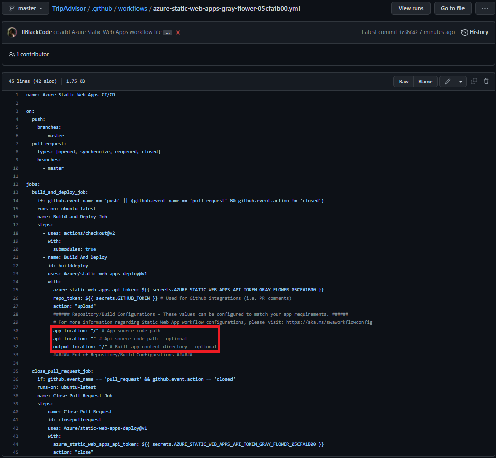Click the 'build_and_deploy_job:' code line
The width and height of the screenshot is (496, 458).
(x=60, y=192)
